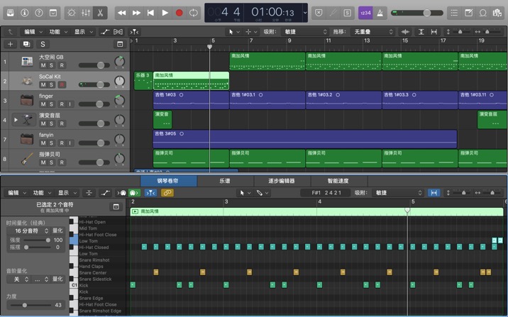Open the Mixer from the control bar
Image resolution: width=508 pixels, height=317 pixels.
86,13
